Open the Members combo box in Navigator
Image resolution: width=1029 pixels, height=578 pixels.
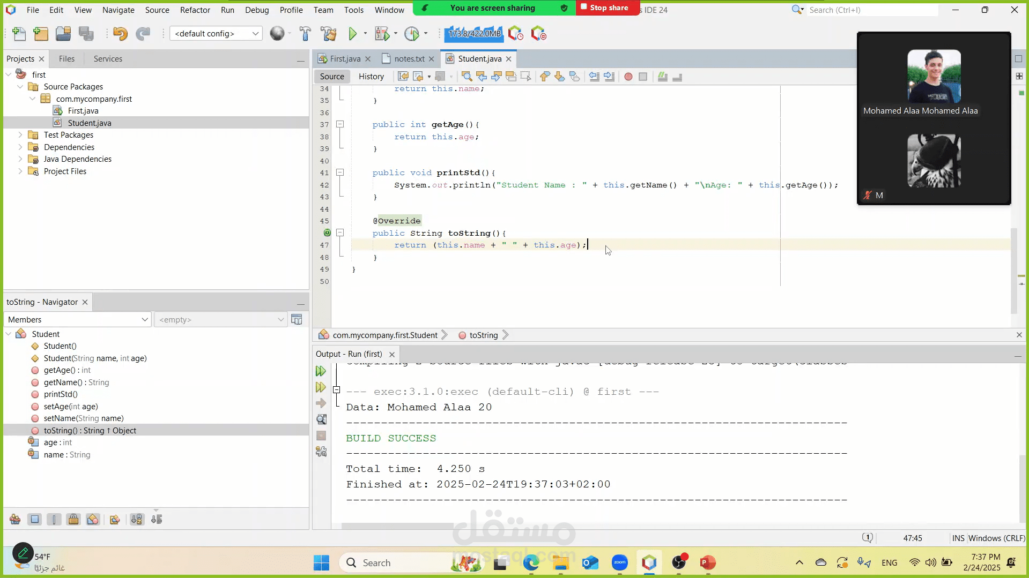point(78,320)
